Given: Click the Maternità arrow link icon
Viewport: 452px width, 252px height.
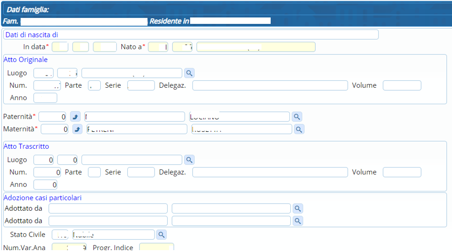Looking at the screenshot, I should (77, 129).
